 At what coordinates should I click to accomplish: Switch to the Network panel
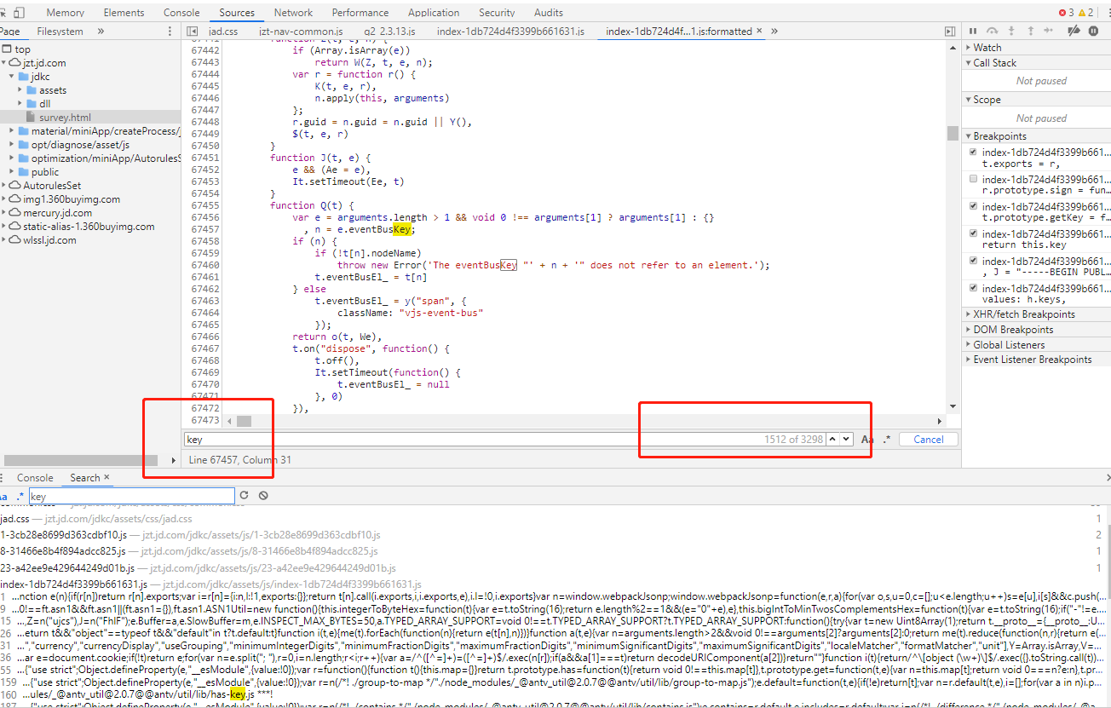[x=293, y=13]
